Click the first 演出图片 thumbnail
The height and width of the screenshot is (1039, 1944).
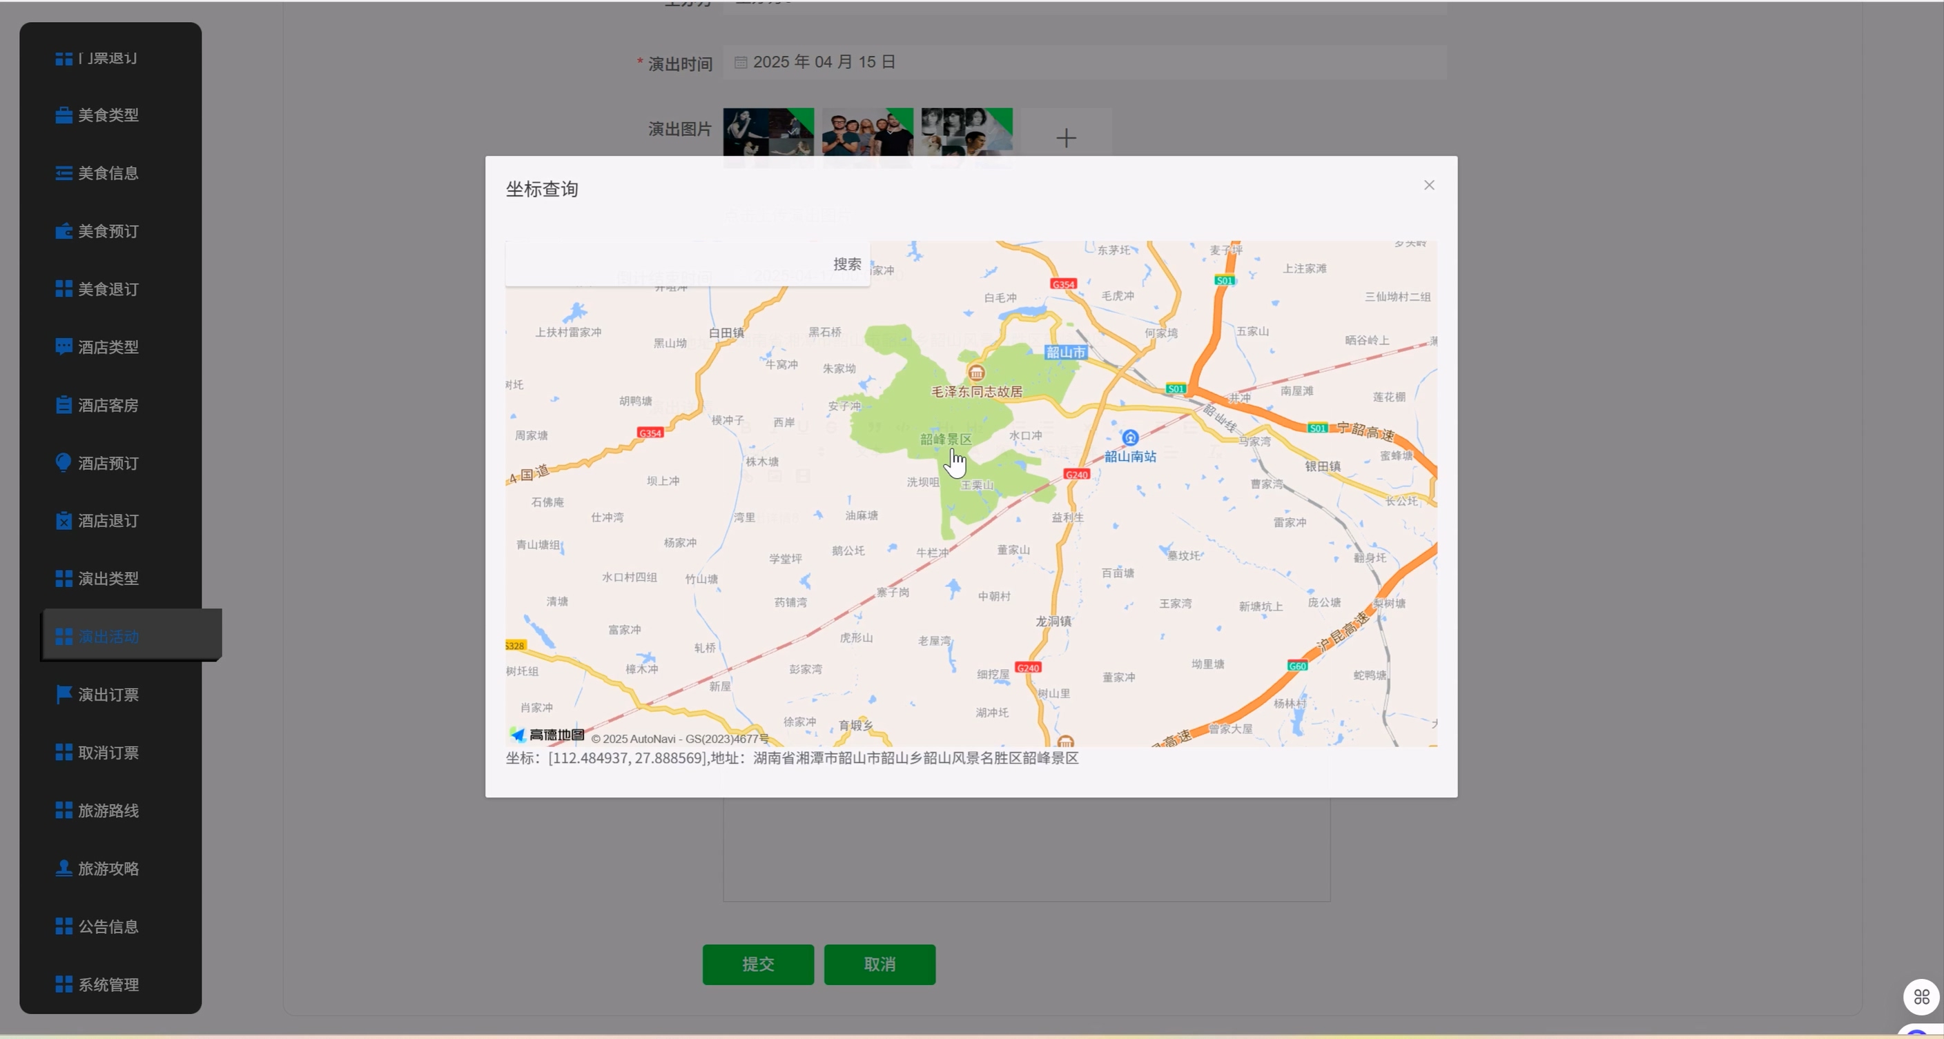click(768, 132)
